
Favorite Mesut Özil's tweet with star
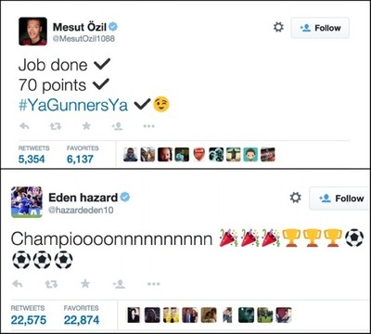(x=86, y=125)
